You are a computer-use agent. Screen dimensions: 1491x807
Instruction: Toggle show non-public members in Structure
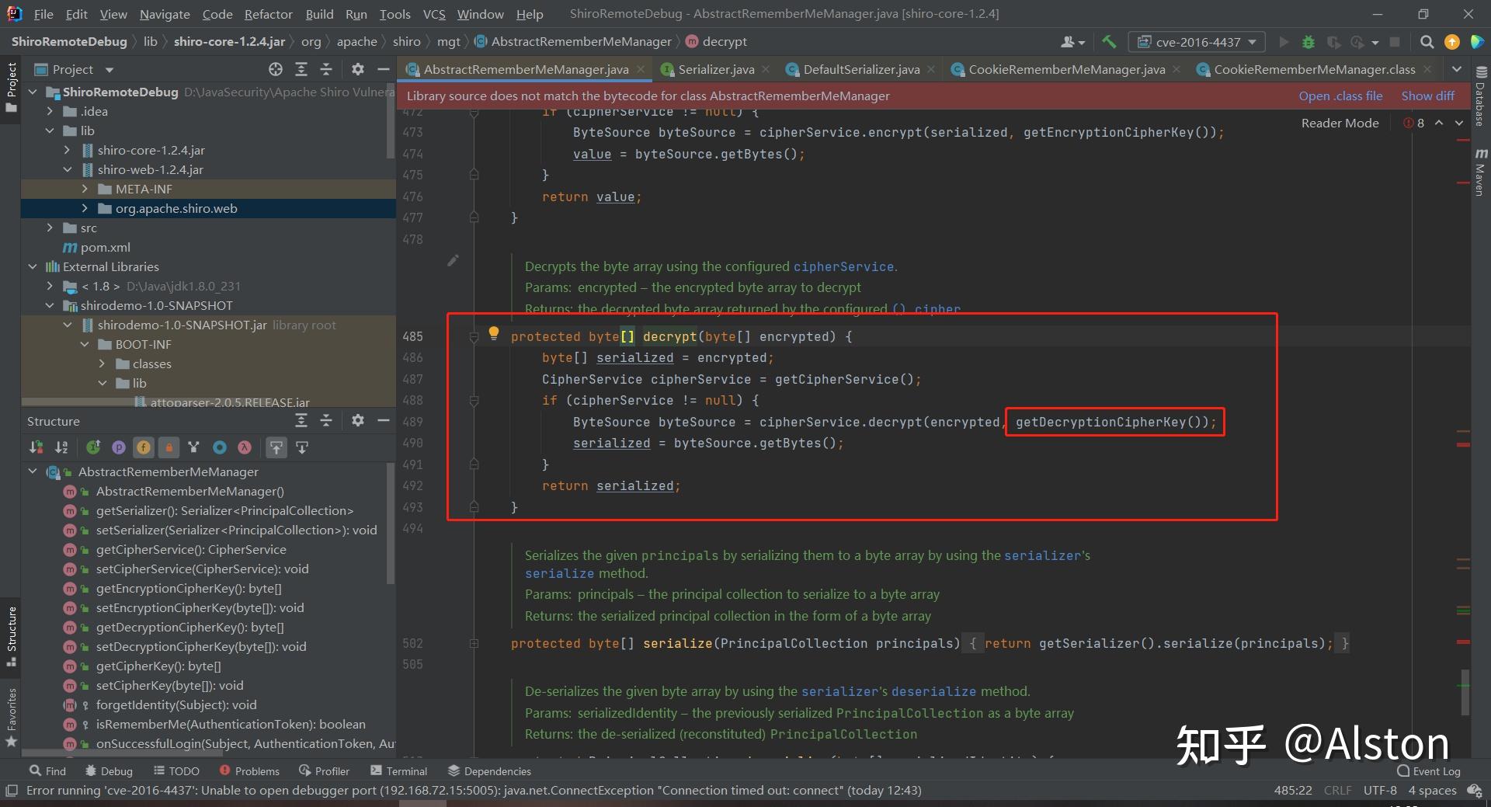coord(169,447)
